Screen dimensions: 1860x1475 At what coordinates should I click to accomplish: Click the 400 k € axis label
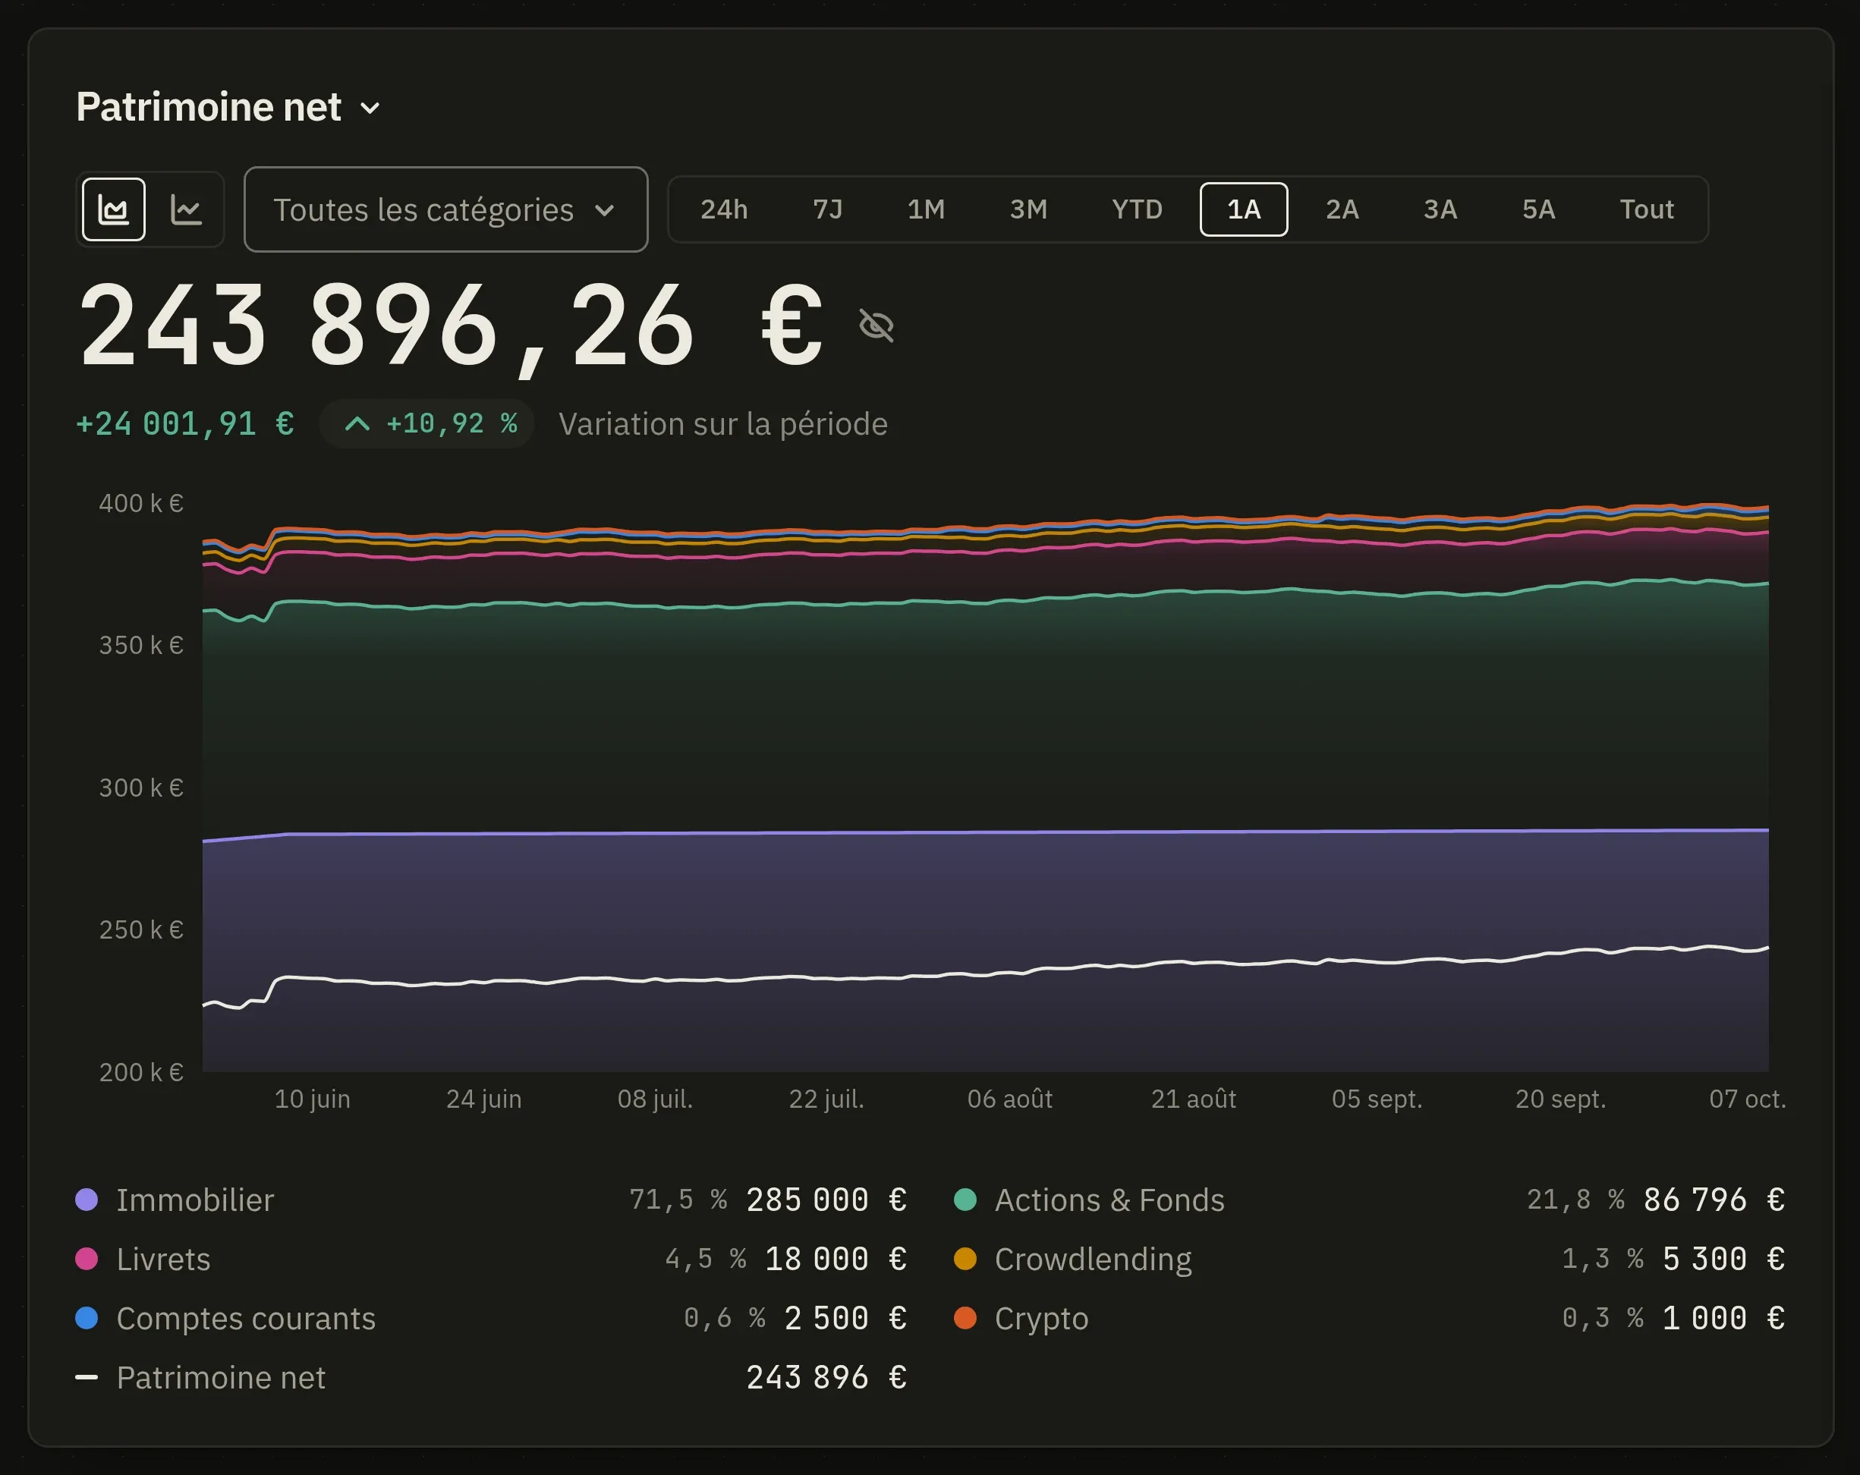pyautogui.click(x=140, y=503)
